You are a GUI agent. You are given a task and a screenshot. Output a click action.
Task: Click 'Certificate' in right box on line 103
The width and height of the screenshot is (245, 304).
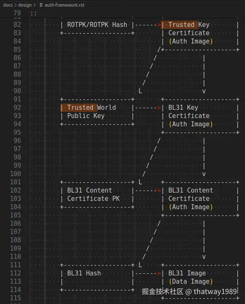pos(189,199)
